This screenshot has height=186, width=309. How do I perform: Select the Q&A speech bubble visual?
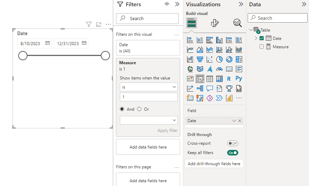coord(209,88)
